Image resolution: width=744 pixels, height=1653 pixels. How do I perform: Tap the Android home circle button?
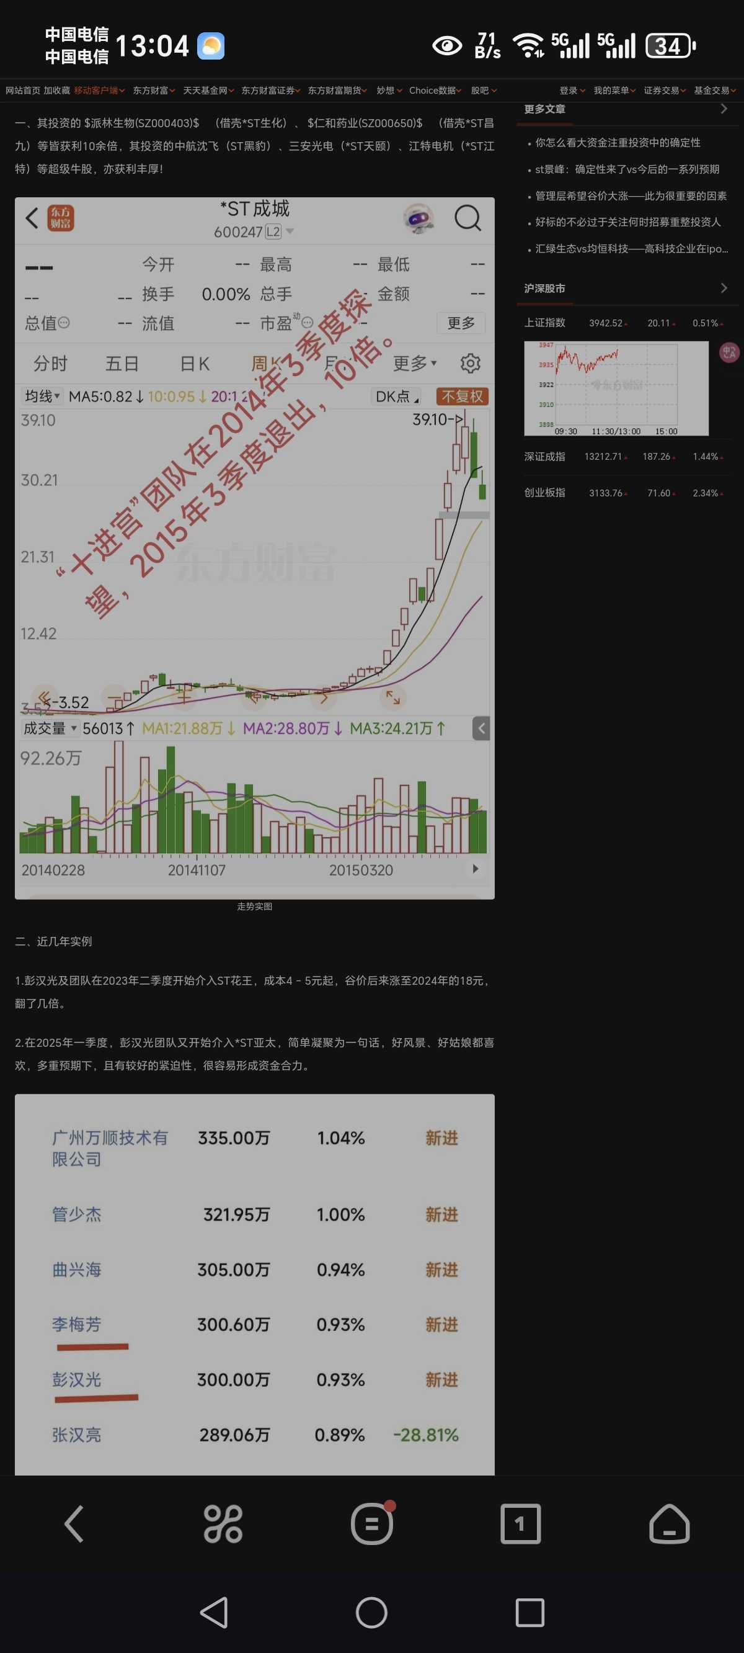tap(372, 1613)
